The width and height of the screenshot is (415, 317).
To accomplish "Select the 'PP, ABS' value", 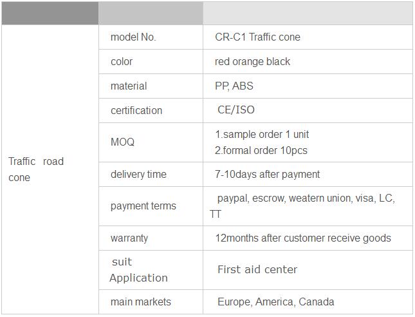I will tap(234, 86).
